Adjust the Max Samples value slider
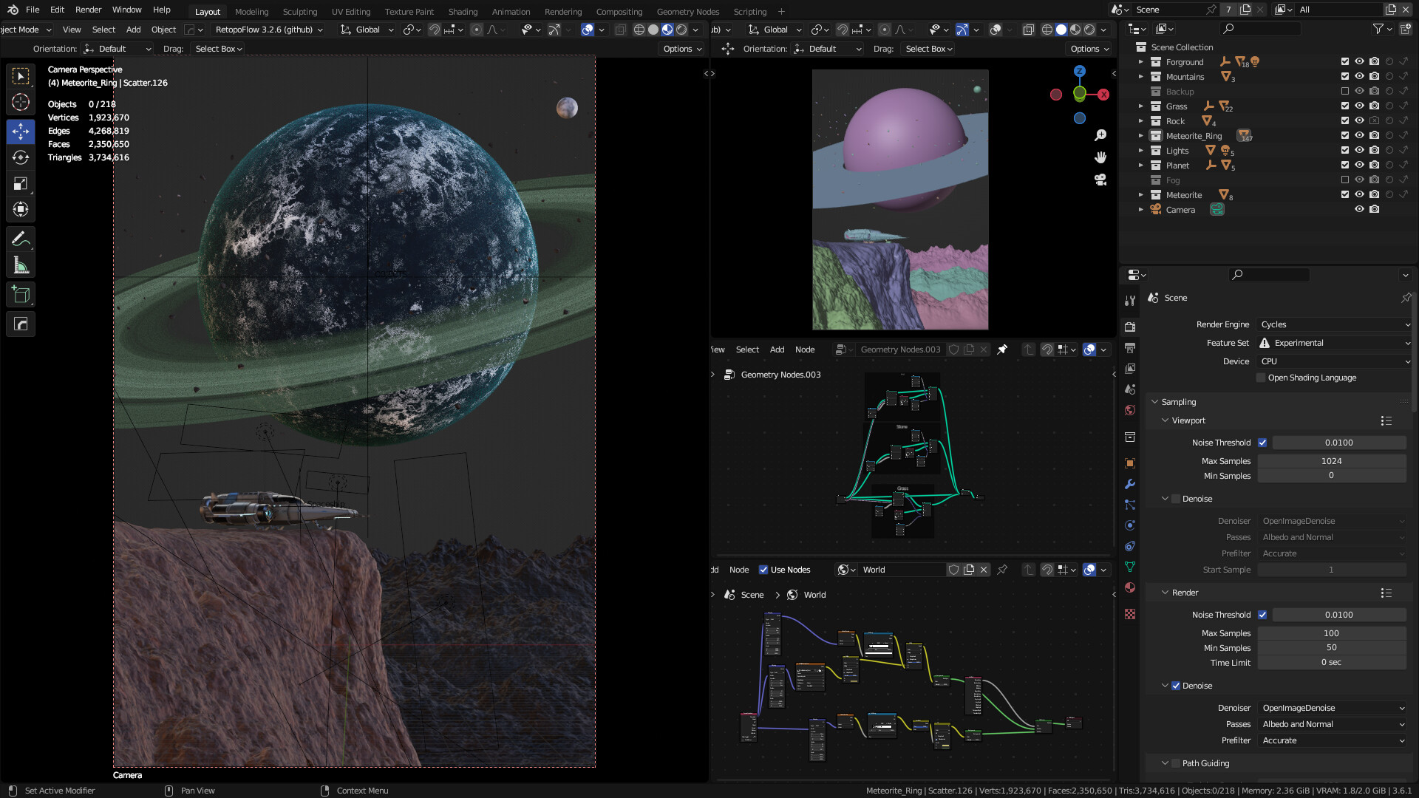The height and width of the screenshot is (798, 1419). [x=1332, y=461]
